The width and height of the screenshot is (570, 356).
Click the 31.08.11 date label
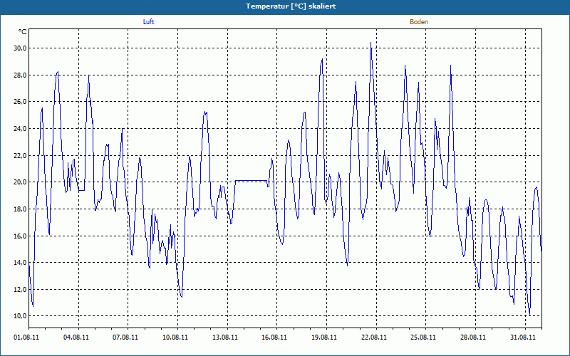523,337
